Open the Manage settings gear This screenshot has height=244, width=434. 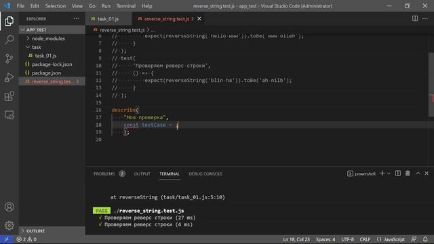click(x=9, y=226)
